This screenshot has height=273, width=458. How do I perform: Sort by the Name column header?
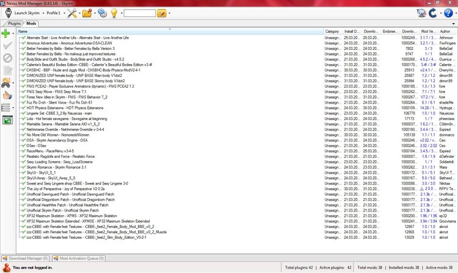pos(170,31)
